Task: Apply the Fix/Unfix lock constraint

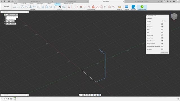Action: pos(93,7)
